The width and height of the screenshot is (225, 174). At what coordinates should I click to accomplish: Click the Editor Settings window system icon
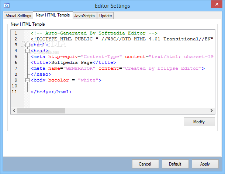pyautogui.click(x=7, y=6)
